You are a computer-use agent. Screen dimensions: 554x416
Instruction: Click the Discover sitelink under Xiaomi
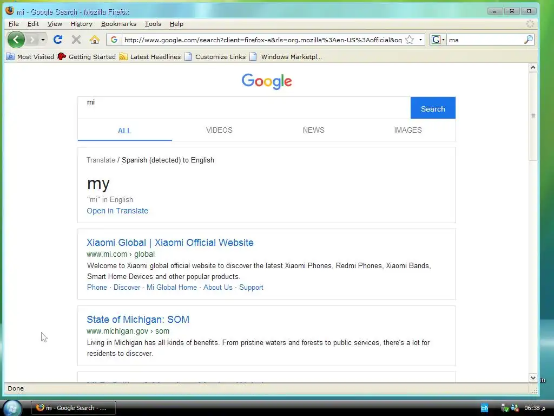[x=127, y=287]
